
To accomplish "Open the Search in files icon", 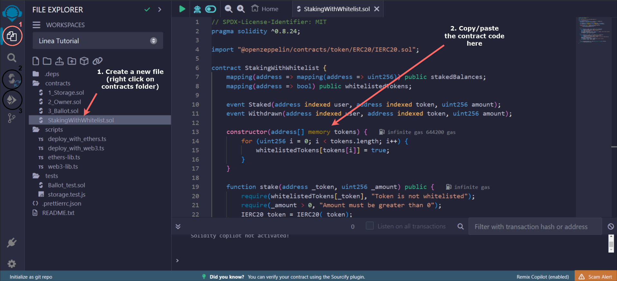I will (12, 58).
